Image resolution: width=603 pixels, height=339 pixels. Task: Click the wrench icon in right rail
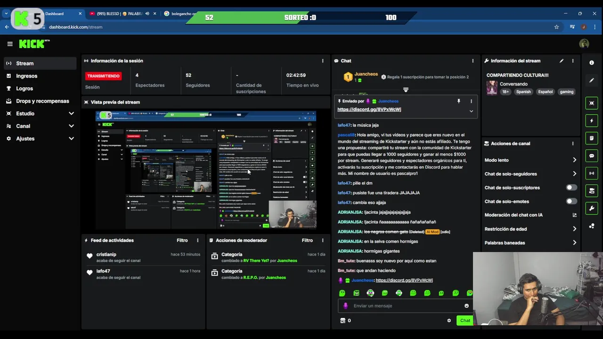(x=592, y=208)
